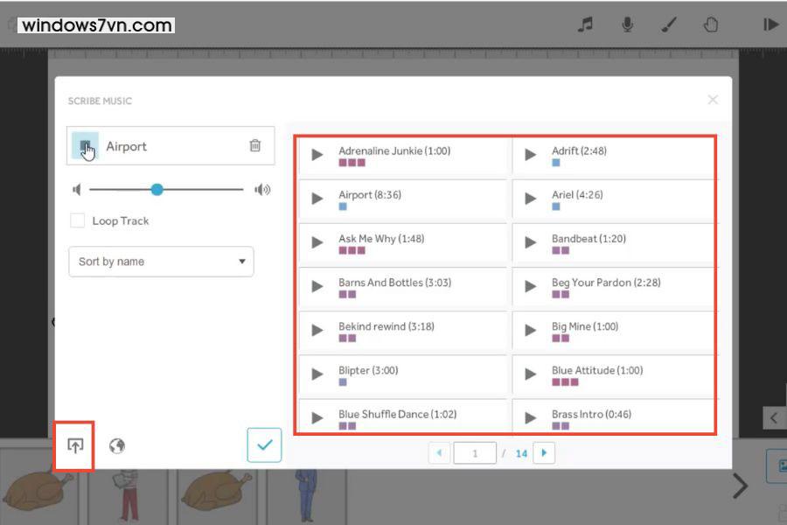Go to the next page of tracks
The height and width of the screenshot is (525, 787).
[544, 453]
